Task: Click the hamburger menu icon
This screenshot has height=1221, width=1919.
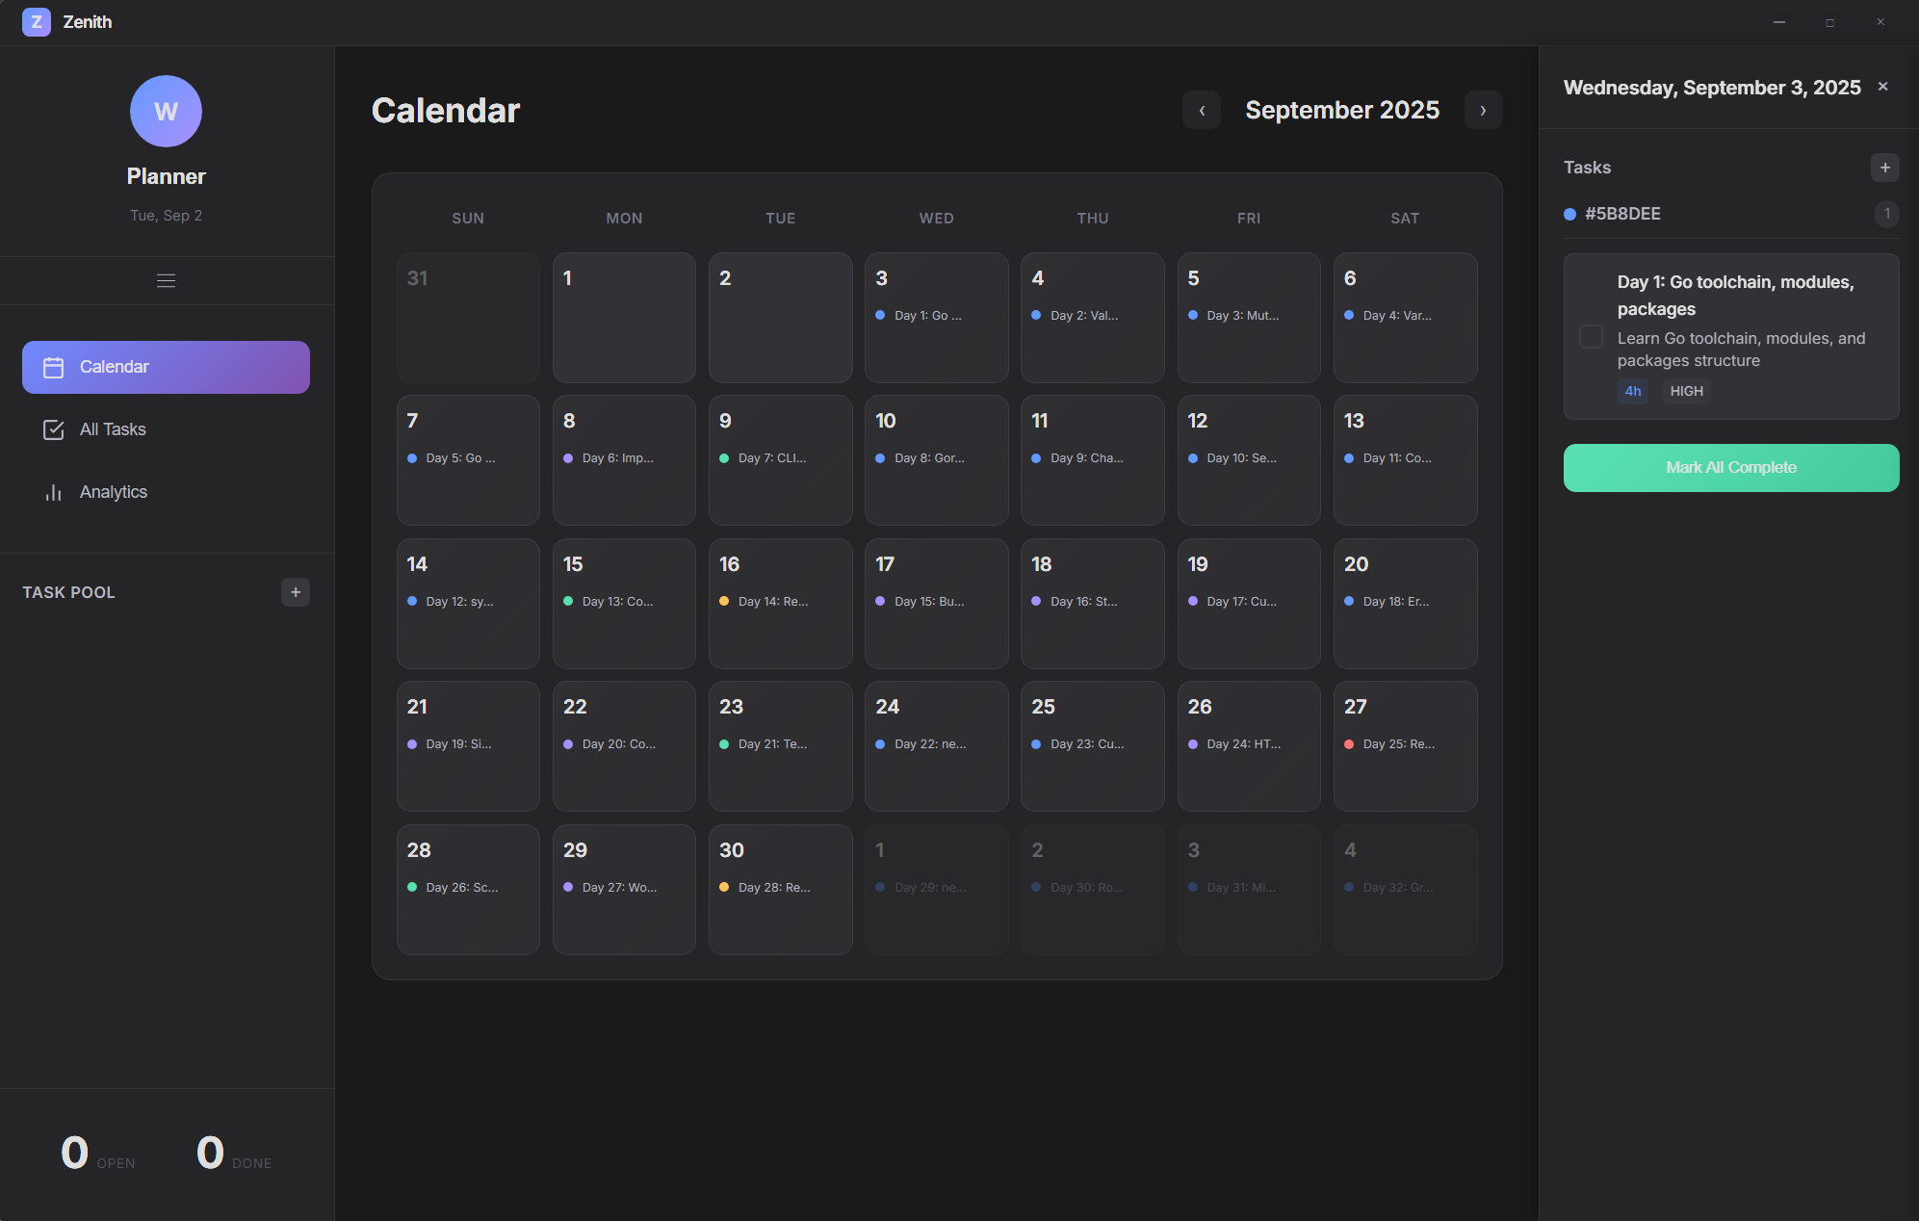Action: [x=166, y=280]
